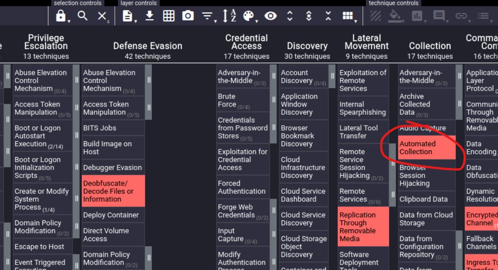The height and width of the screenshot is (270, 498).
Task: Expand Create or Modify System Process sub-techniques
Action: [x=76, y=199]
